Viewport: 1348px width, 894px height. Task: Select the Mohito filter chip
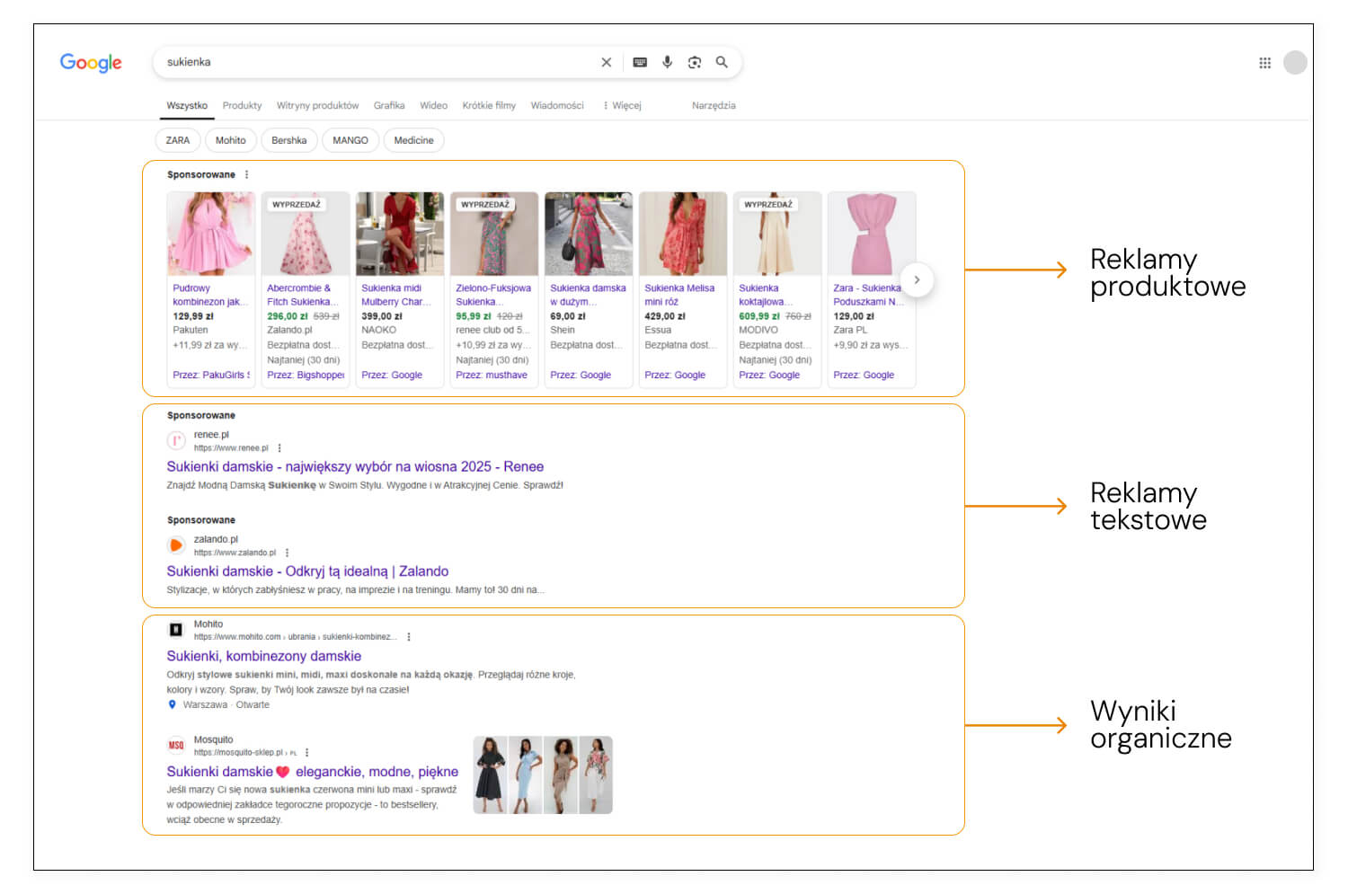[231, 140]
